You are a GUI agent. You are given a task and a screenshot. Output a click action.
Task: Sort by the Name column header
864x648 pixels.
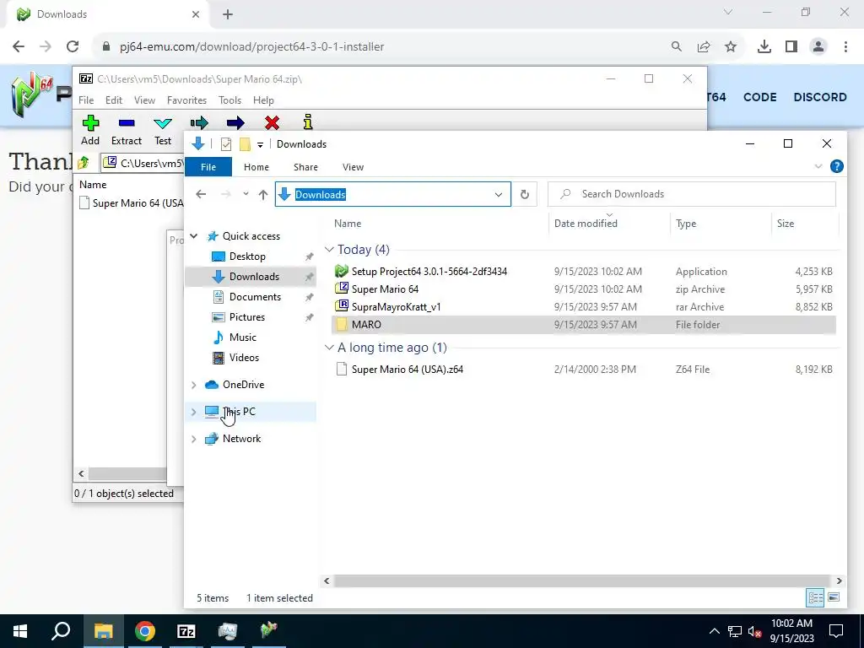[348, 223]
